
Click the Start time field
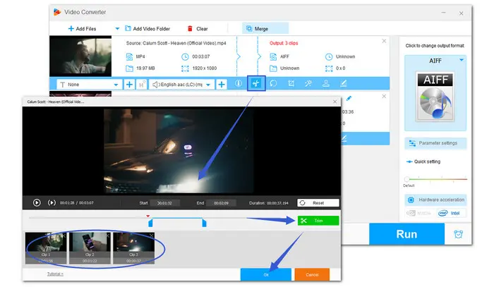click(164, 203)
